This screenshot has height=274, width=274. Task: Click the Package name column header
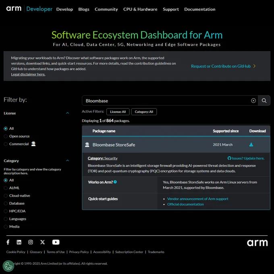click(x=104, y=131)
